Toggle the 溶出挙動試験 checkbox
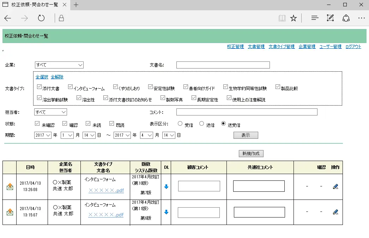The height and width of the screenshot is (238, 369). [x=39, y=97]
